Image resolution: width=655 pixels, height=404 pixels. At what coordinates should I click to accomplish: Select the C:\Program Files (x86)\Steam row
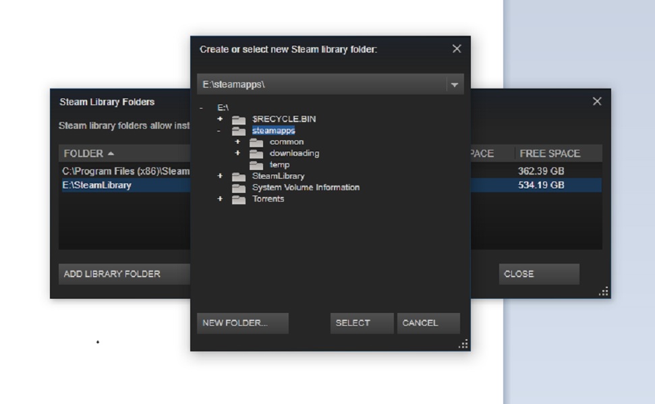(125, 171)
